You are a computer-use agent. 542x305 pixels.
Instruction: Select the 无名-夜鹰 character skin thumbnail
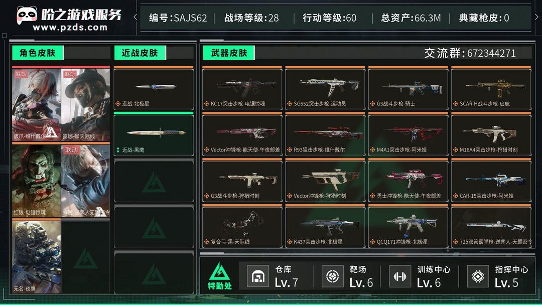[36, 257]
